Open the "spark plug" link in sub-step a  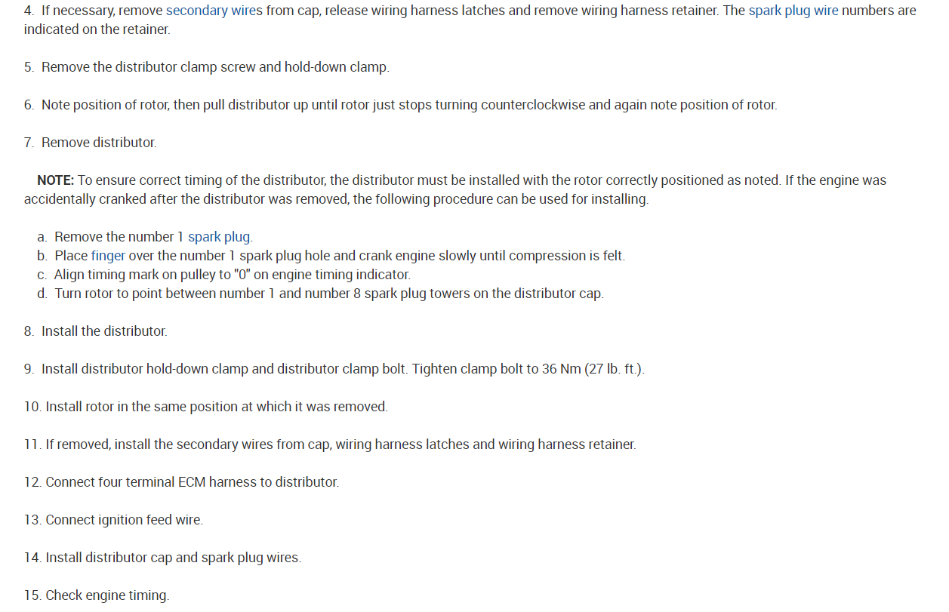[x=220, y=237]
